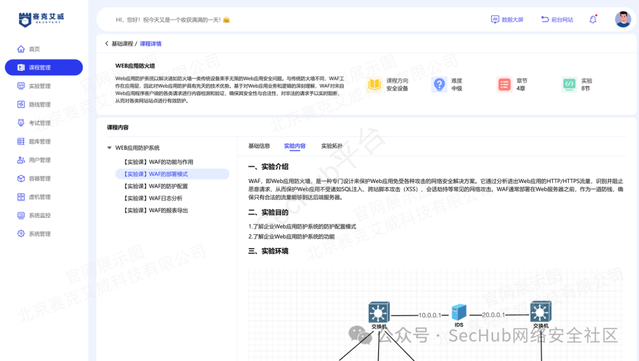The height and width of the screenshot is (361, 639).
Task: Open the 容器管理 sidebar icon
Action: 21,179
